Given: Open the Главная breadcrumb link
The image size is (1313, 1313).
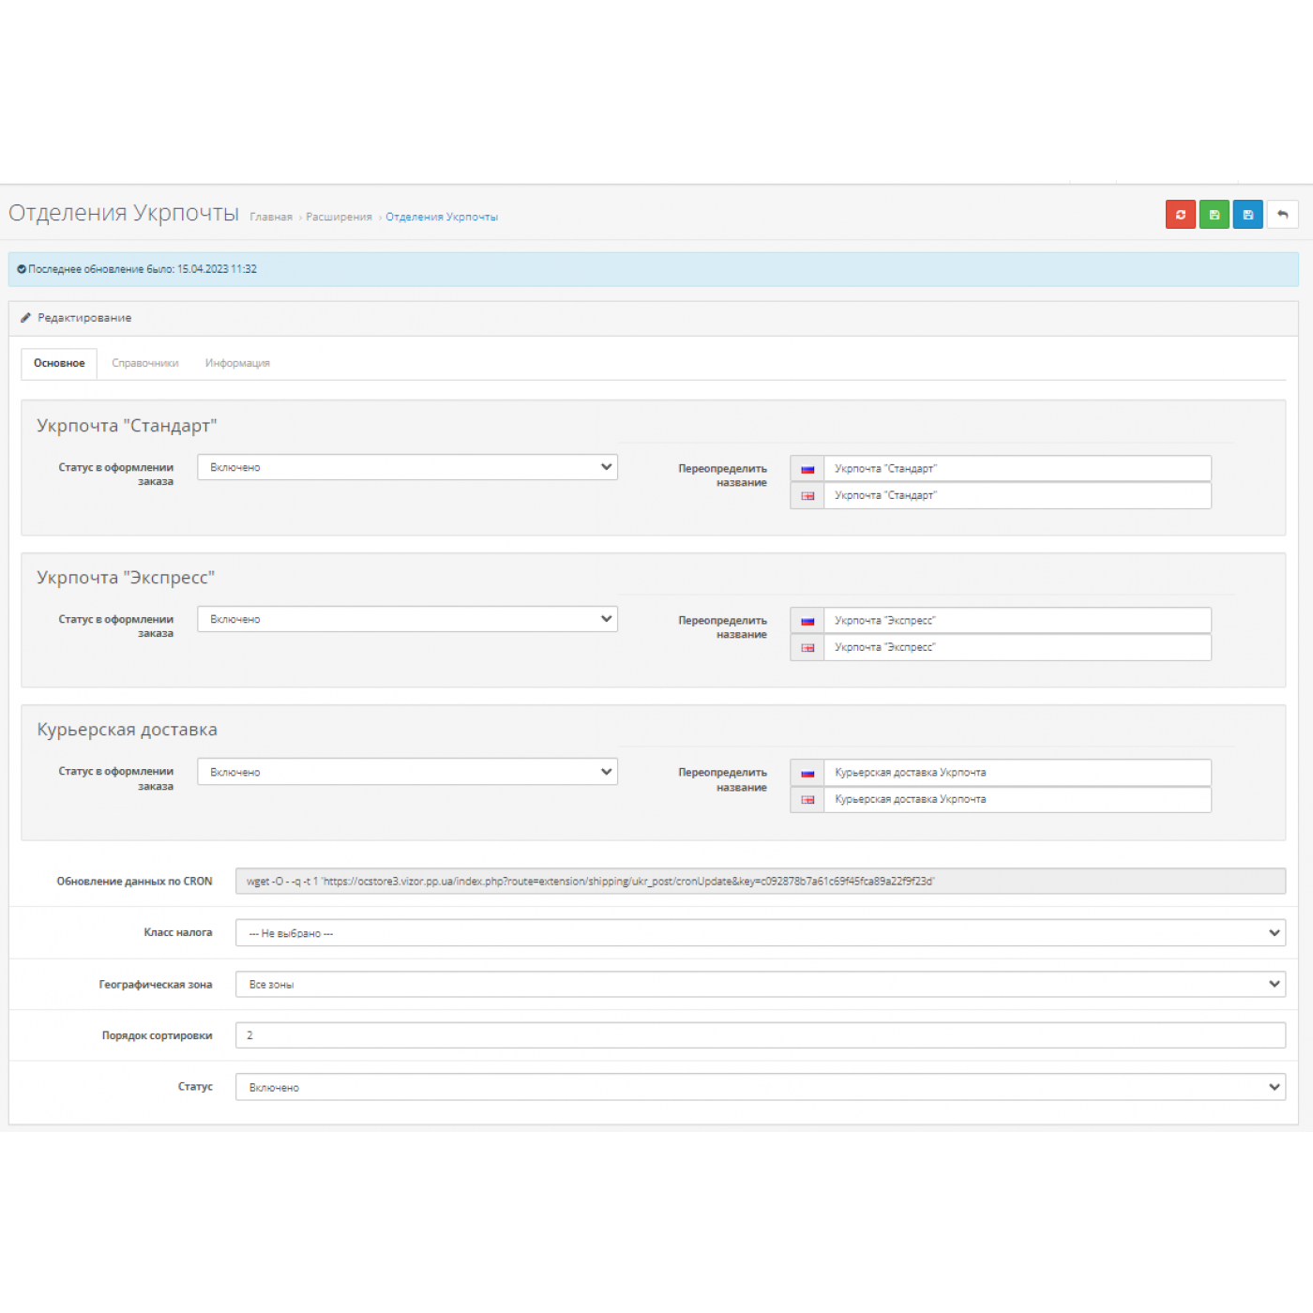Looking at the screenshot, I should (x=271, y=217).
